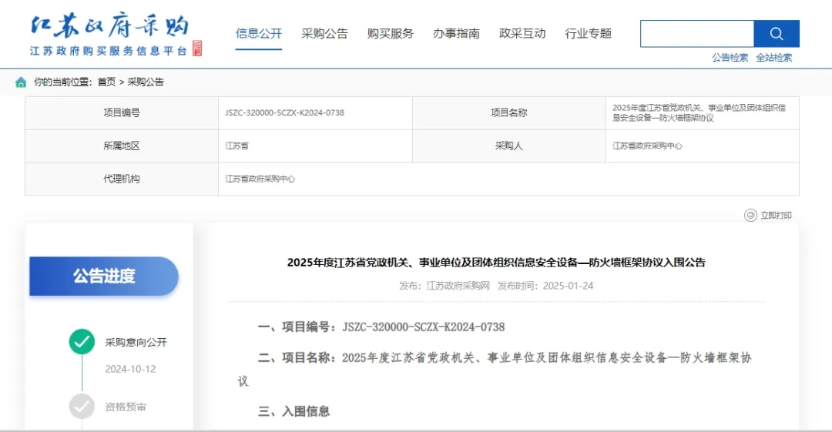Click the home icon in breadcrumb
This screenshot has height=432, width=832.
pyautogui.click(x=21, y=82)
